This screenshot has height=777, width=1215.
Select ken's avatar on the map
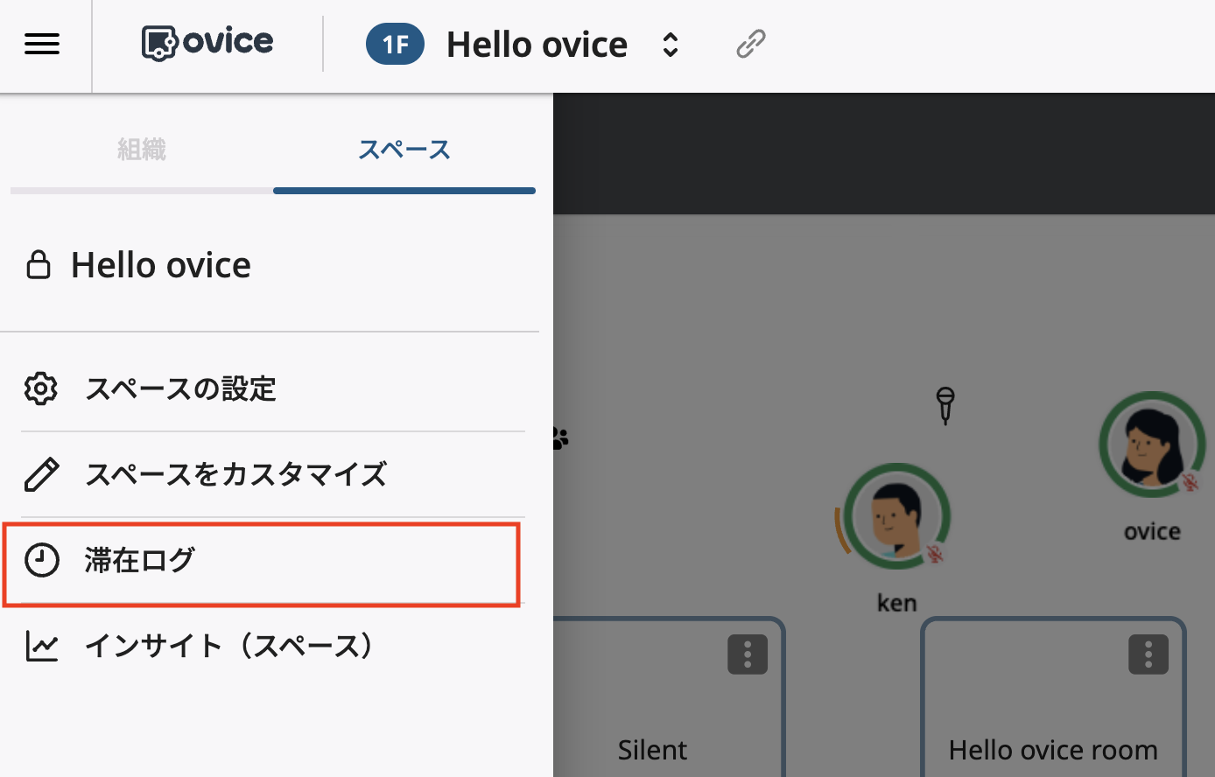point(895,516)
